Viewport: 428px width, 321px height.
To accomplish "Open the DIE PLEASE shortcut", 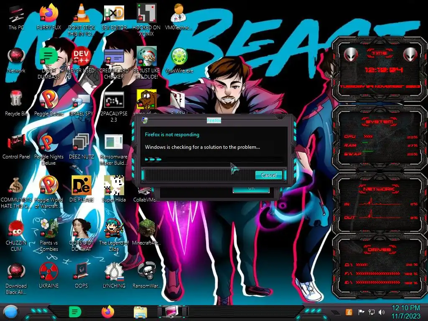I will pyautogui.click(x=82, y=189).
